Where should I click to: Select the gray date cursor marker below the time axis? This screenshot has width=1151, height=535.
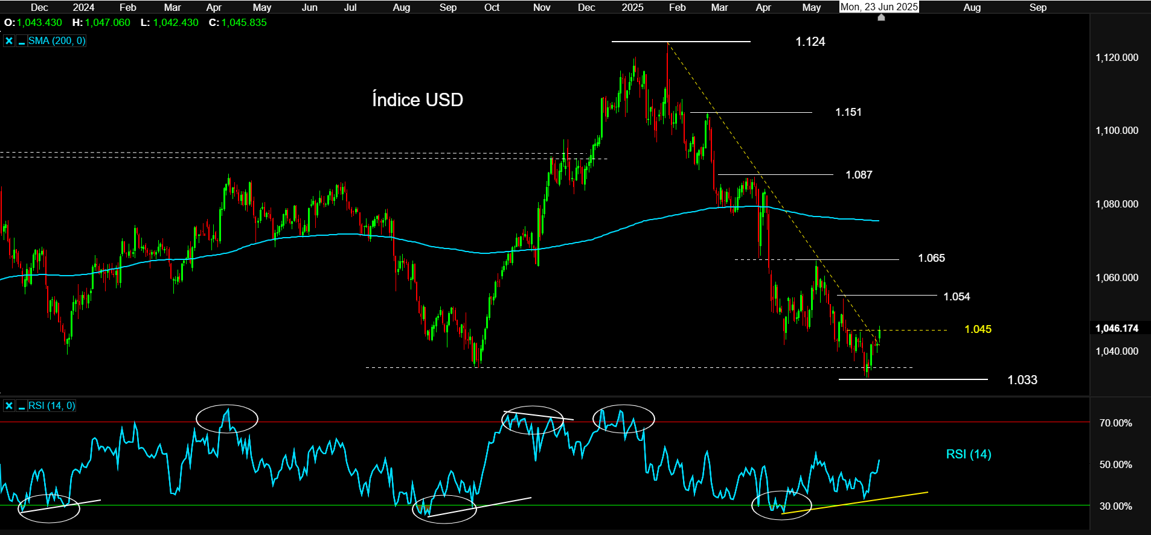tap(881, 17)
